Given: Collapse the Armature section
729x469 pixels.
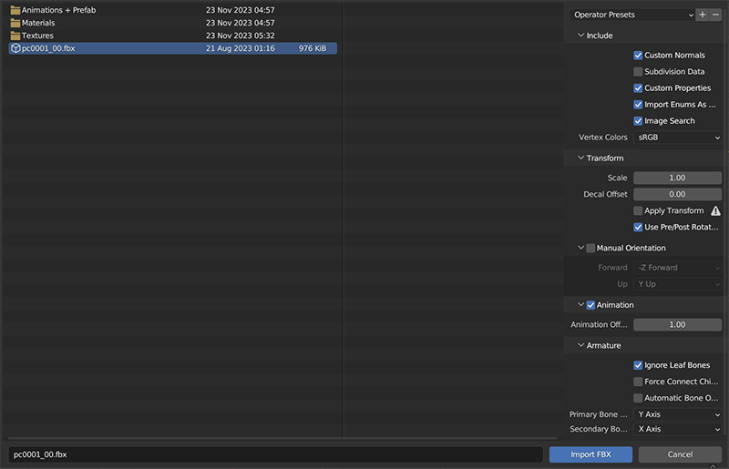Looking at the screenshot, I should (x=581, y=345).
